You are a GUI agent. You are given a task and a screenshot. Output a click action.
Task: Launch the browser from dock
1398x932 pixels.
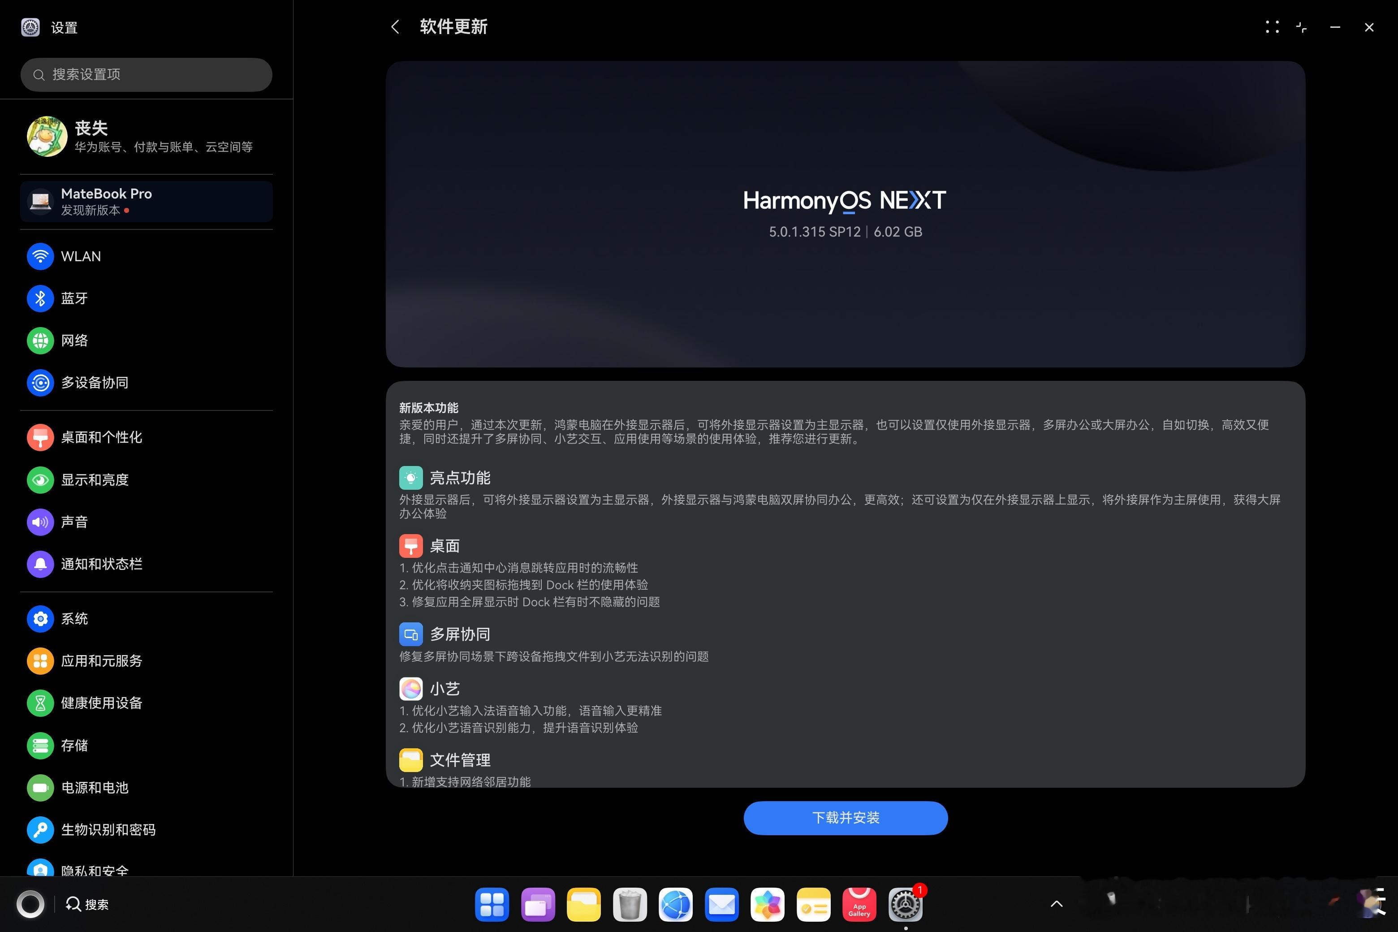coord(676,905)
